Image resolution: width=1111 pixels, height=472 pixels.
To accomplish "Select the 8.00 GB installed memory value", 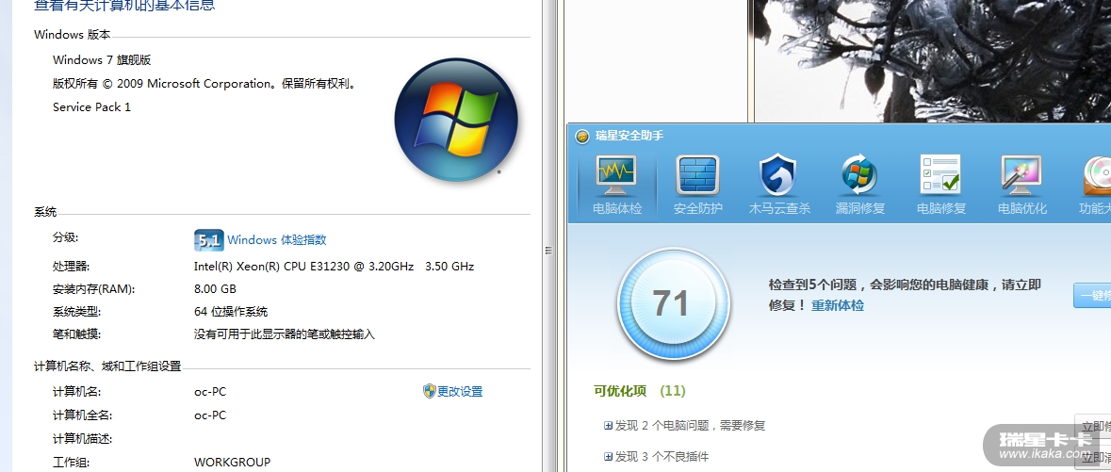I will pos(215,289).
